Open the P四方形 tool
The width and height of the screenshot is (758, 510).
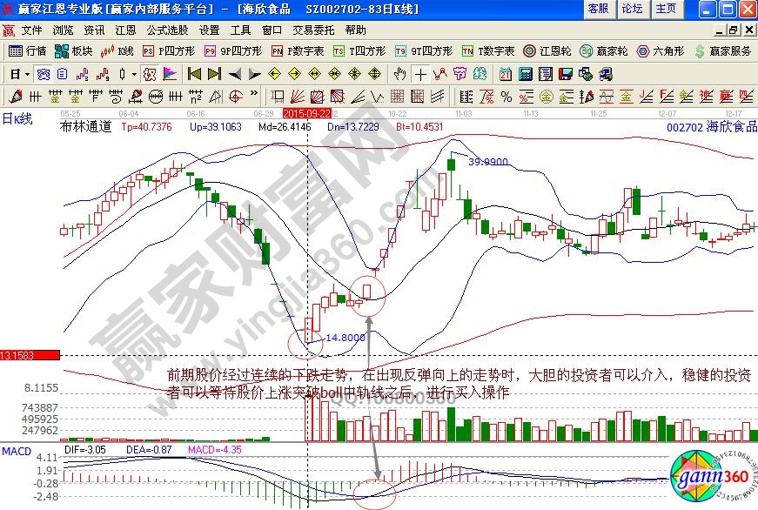pos(169,50)
